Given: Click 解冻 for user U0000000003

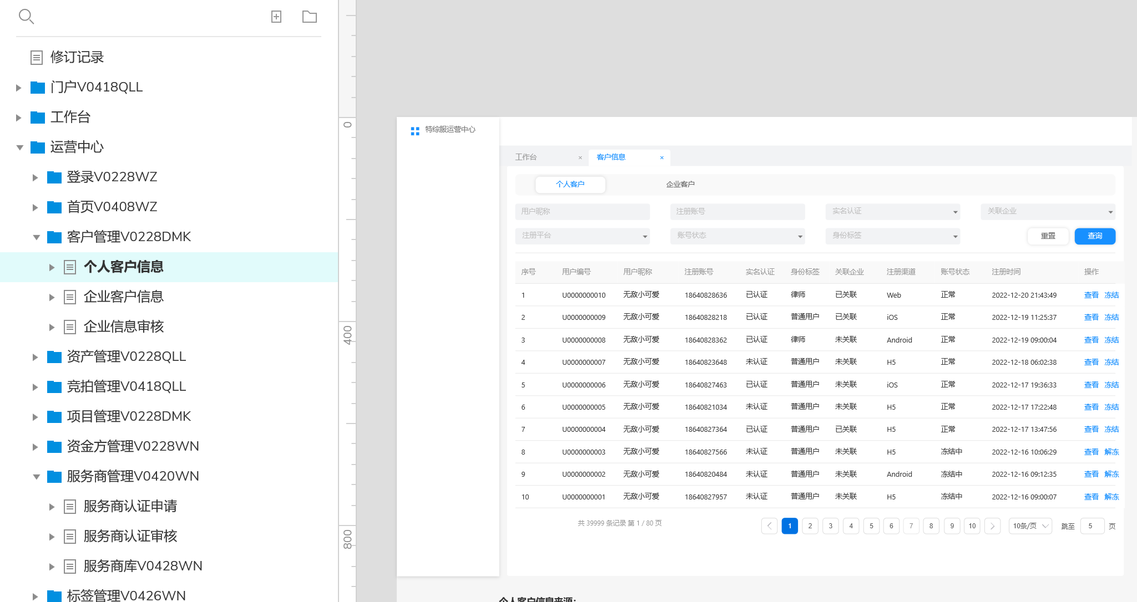Looking at the screenshot, I should pyautogui.click(x=1111, y=452).
